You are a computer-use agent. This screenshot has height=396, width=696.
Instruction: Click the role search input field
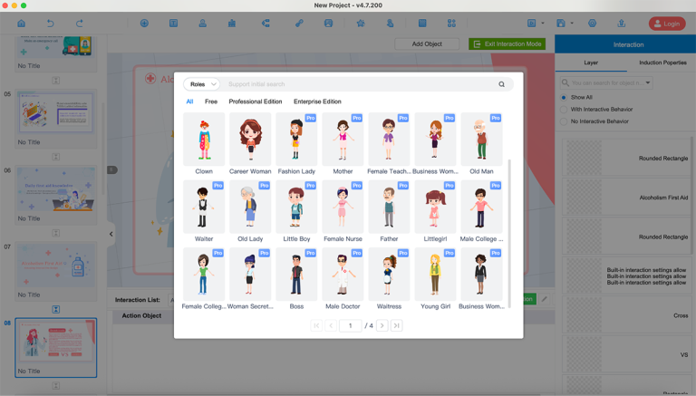click(x=360, y=84)
